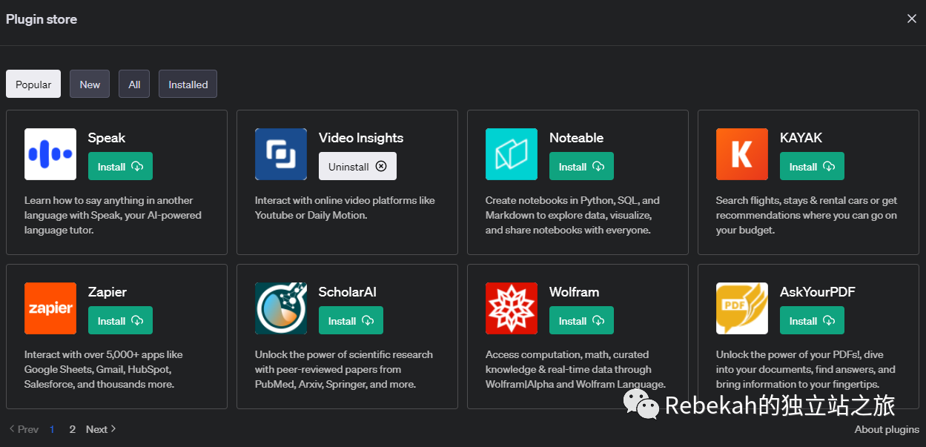Screen dimensions: 926x447
Task: Click the Video Insights title text
Action: click(361, 138)
